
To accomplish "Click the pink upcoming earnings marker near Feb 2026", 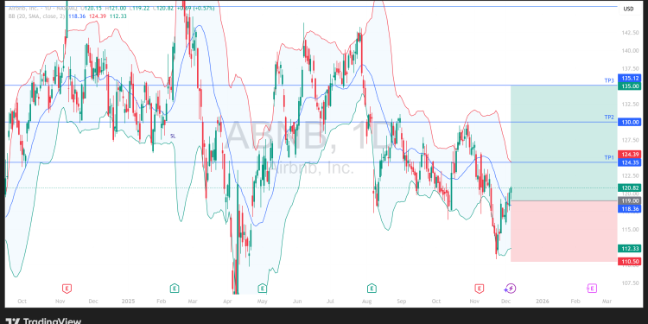I will tap(591, 288).
